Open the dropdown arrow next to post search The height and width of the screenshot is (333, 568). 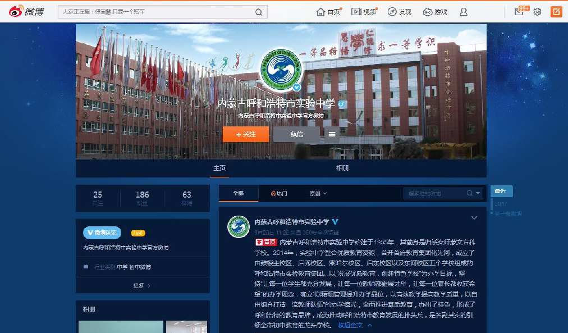[478, 194]
